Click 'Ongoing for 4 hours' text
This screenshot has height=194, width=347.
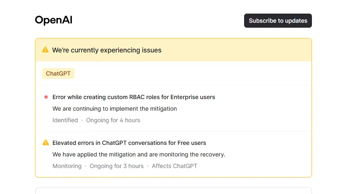point(113,120)
